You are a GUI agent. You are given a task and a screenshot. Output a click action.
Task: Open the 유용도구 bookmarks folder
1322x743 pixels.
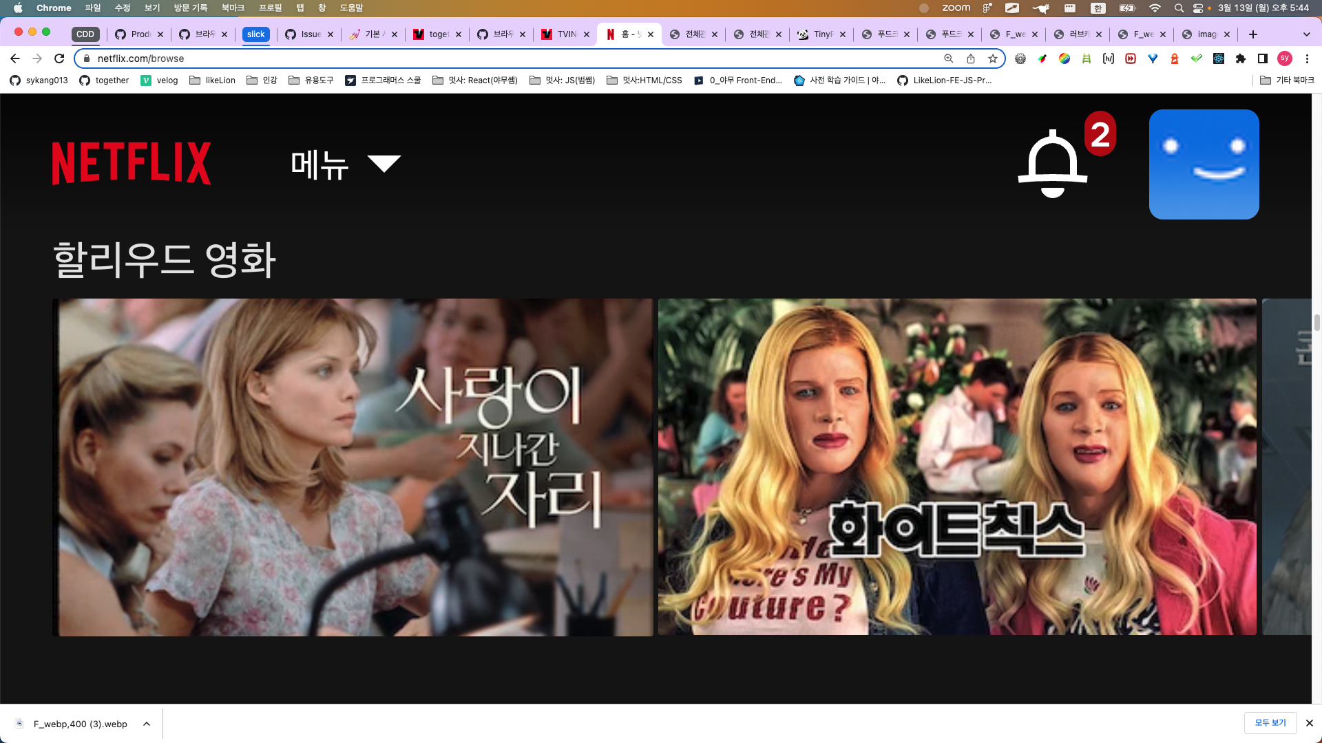click(311, 80)
